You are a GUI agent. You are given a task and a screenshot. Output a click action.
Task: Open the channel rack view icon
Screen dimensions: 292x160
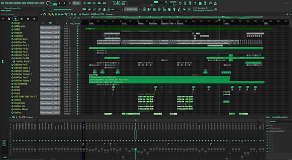point(154,9)
